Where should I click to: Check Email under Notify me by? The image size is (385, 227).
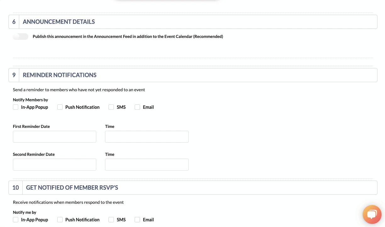137,220
